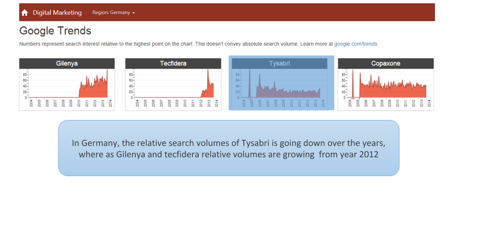This screenshot has height=226, width=479.
Task: Select the Tysabri chart header
Action: 280,64
